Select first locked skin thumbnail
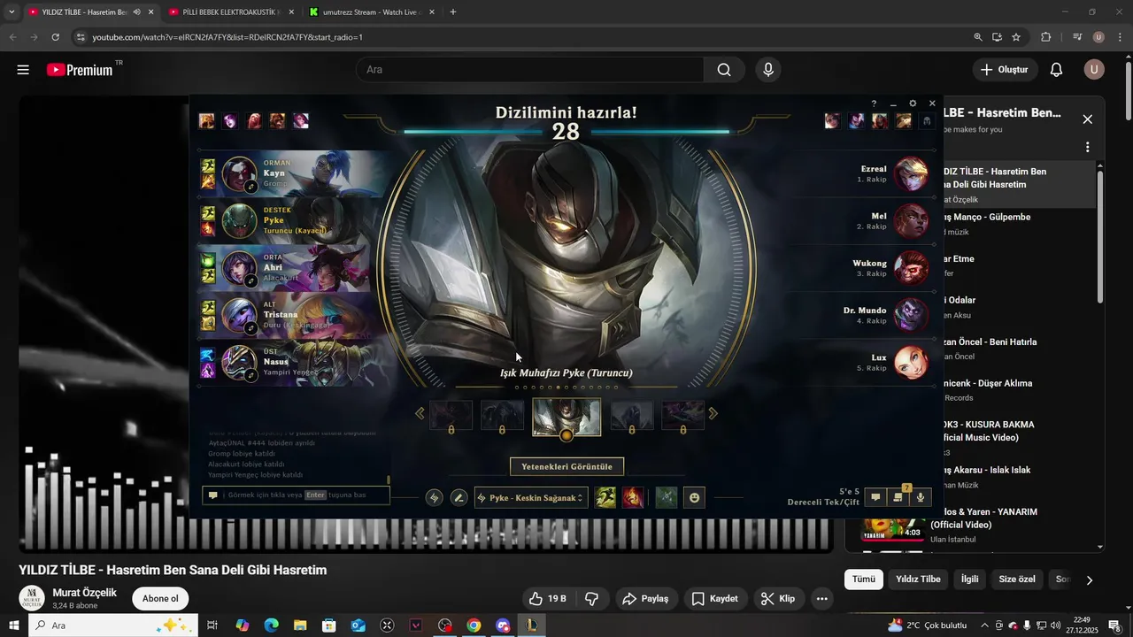The image size is (1133, 637). tap(451, 415)
